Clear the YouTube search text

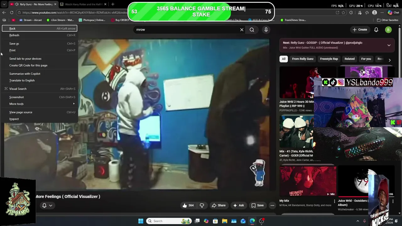[242, 30]
